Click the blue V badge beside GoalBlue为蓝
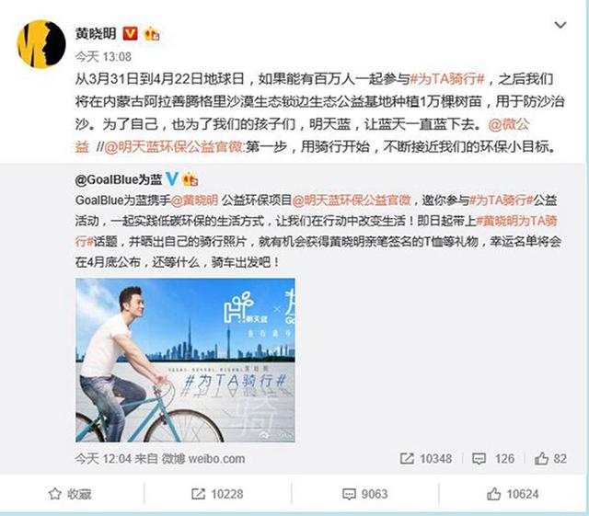Viewport: 589px width, 516px height. [172, 179]
